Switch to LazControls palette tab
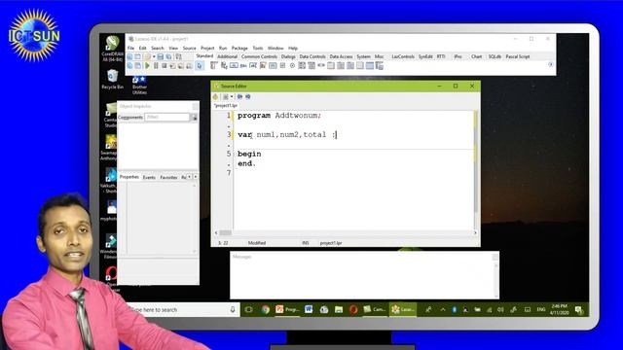The image size is (623, 350). 403,56
